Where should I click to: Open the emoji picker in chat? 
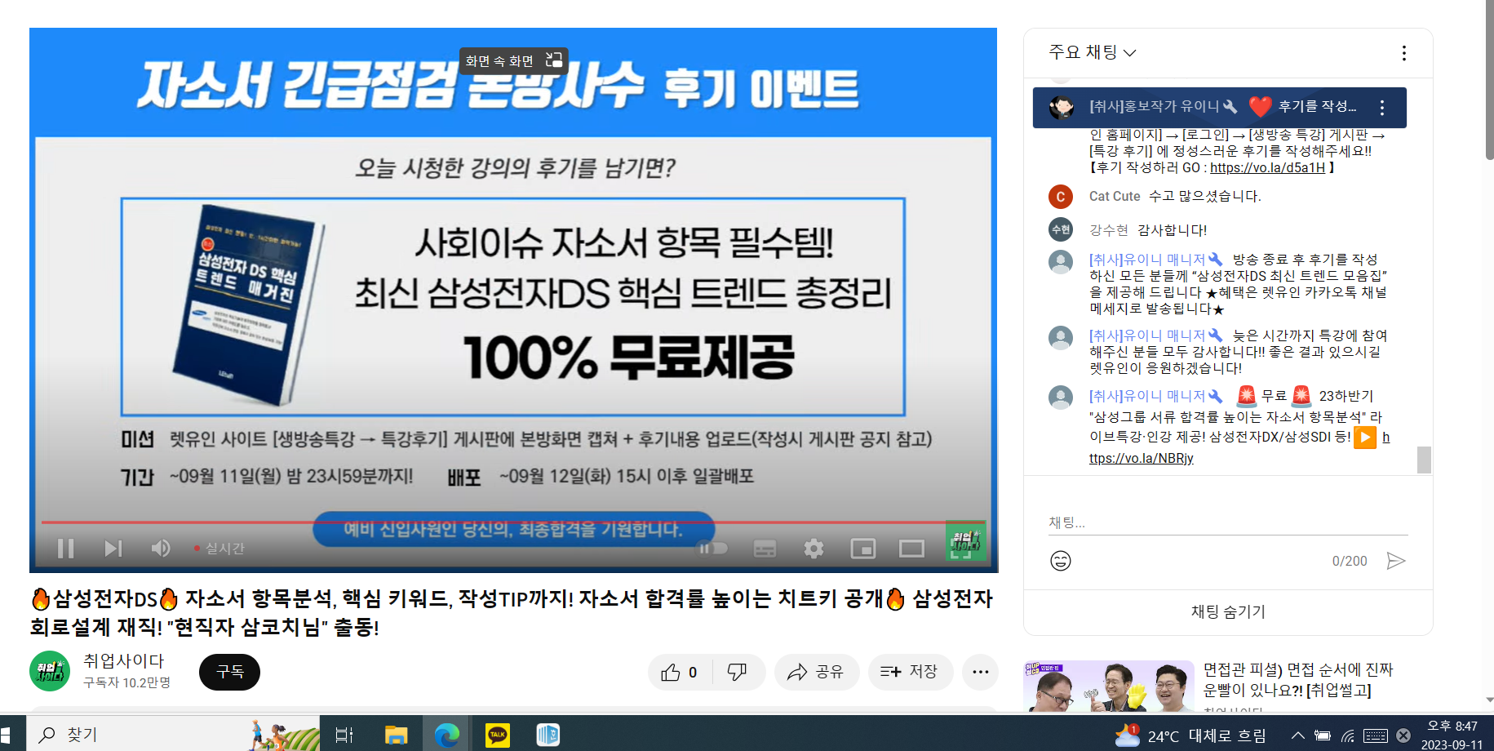pos(1061,561)
